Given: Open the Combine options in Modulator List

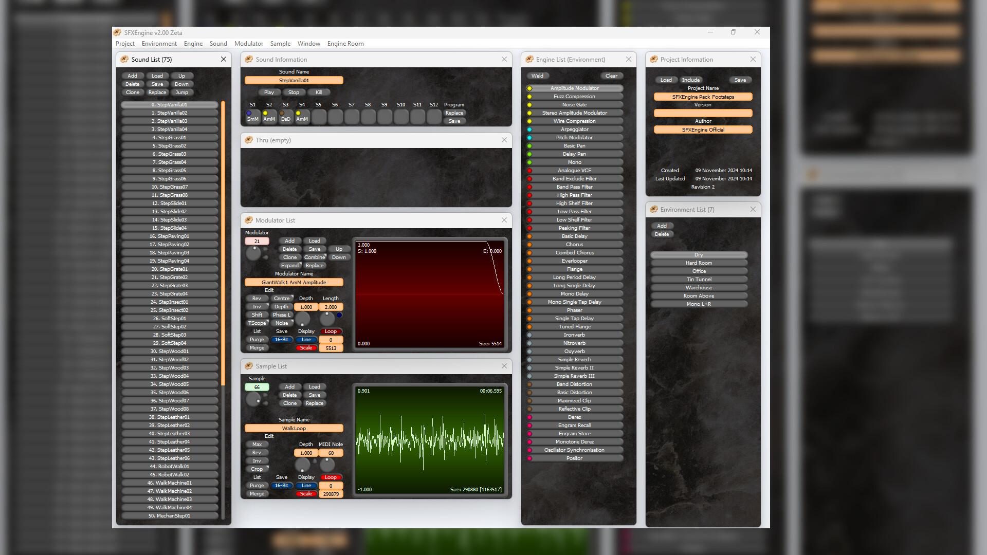Looking at the screenshot, I should pyautogui.click(x=315, y=257).
